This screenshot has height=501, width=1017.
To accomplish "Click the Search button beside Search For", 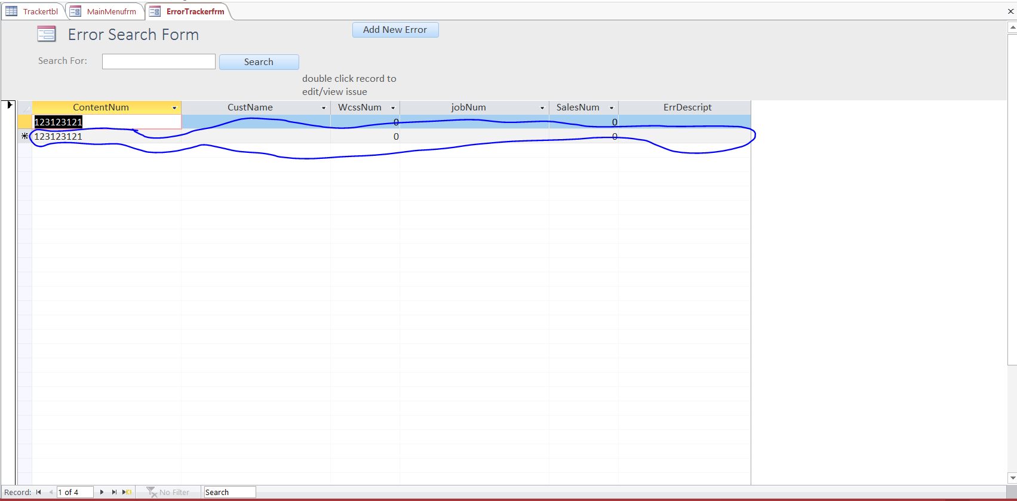I will coord(259,62).
